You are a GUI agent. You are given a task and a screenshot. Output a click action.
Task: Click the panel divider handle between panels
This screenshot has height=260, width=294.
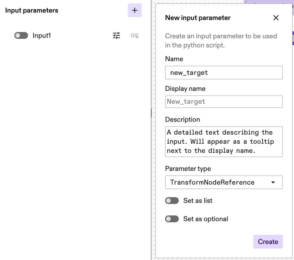coord(151,113)
